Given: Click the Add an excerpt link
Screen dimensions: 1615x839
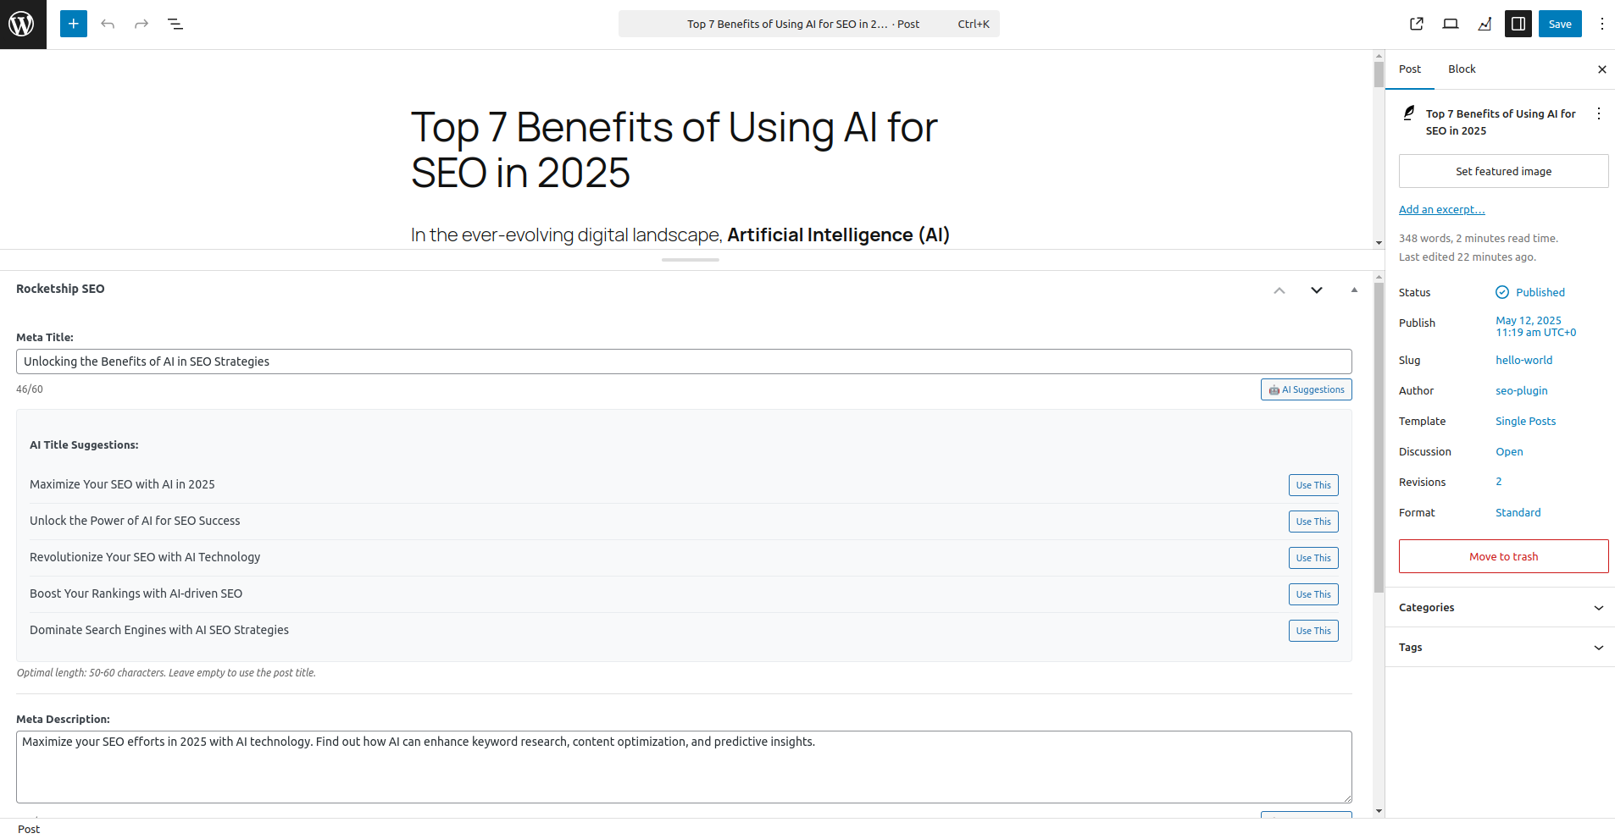Looking at the screenshot, I should click(x=1441, y=210).
